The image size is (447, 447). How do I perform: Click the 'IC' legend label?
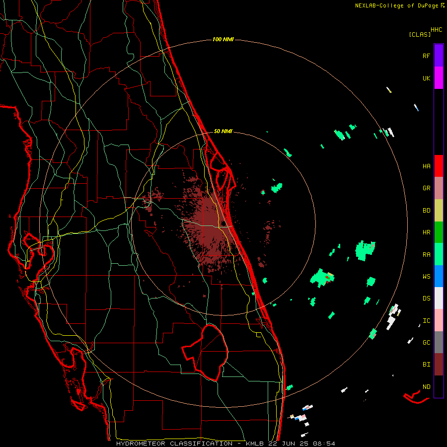(426, 320)
